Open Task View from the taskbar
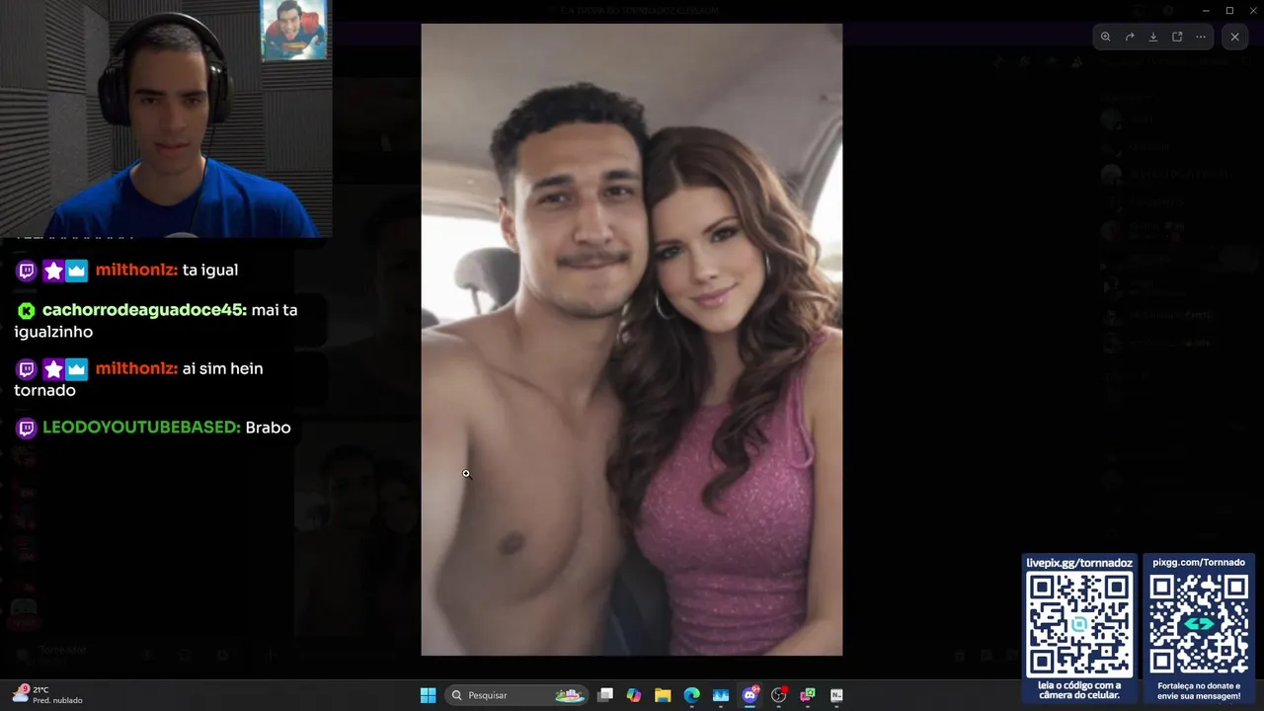 click(x=605, y=695)
